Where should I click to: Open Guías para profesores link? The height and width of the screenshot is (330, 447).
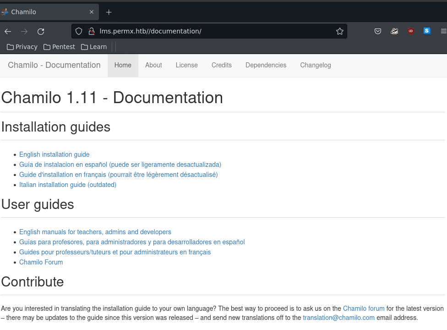[132, 242]
